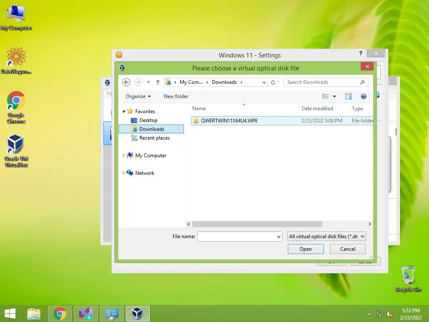
Task: Open DataWagon desktop shortcut
Action: point(16,60)
